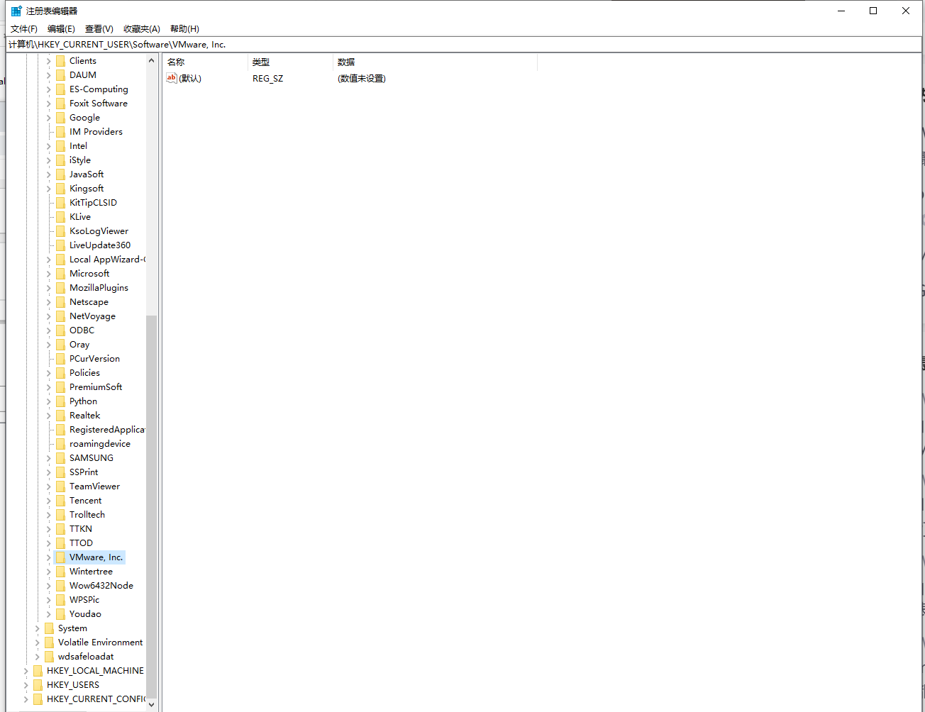Expand the Tencent key
The image size is (925, 712).
pos(49,501)
